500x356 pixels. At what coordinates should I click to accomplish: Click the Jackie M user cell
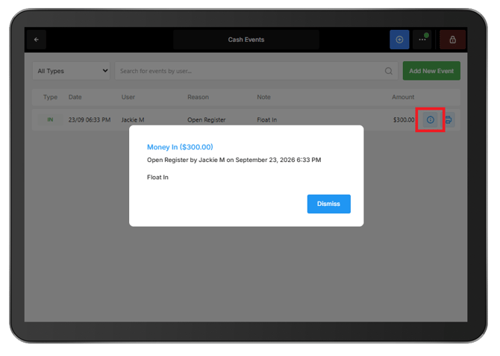click(133, 120)
